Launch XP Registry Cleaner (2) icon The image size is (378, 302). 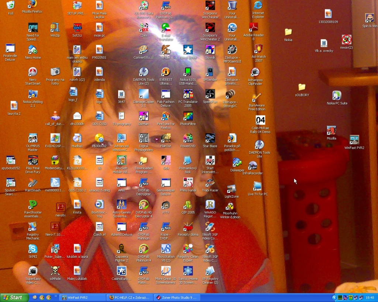click(x=210, y=275)
